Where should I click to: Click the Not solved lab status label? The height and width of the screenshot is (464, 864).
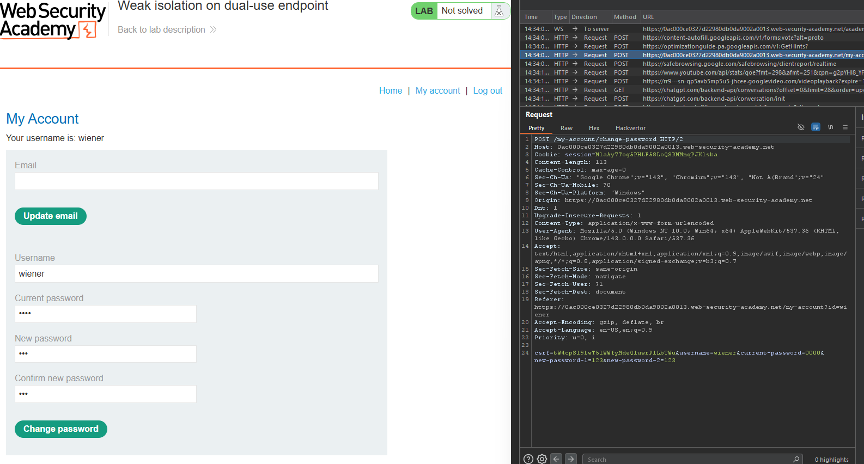(x=462, y=10)
